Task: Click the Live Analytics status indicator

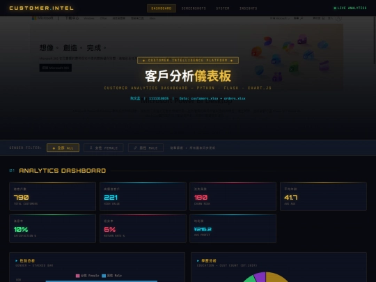Action: (350, 8)
